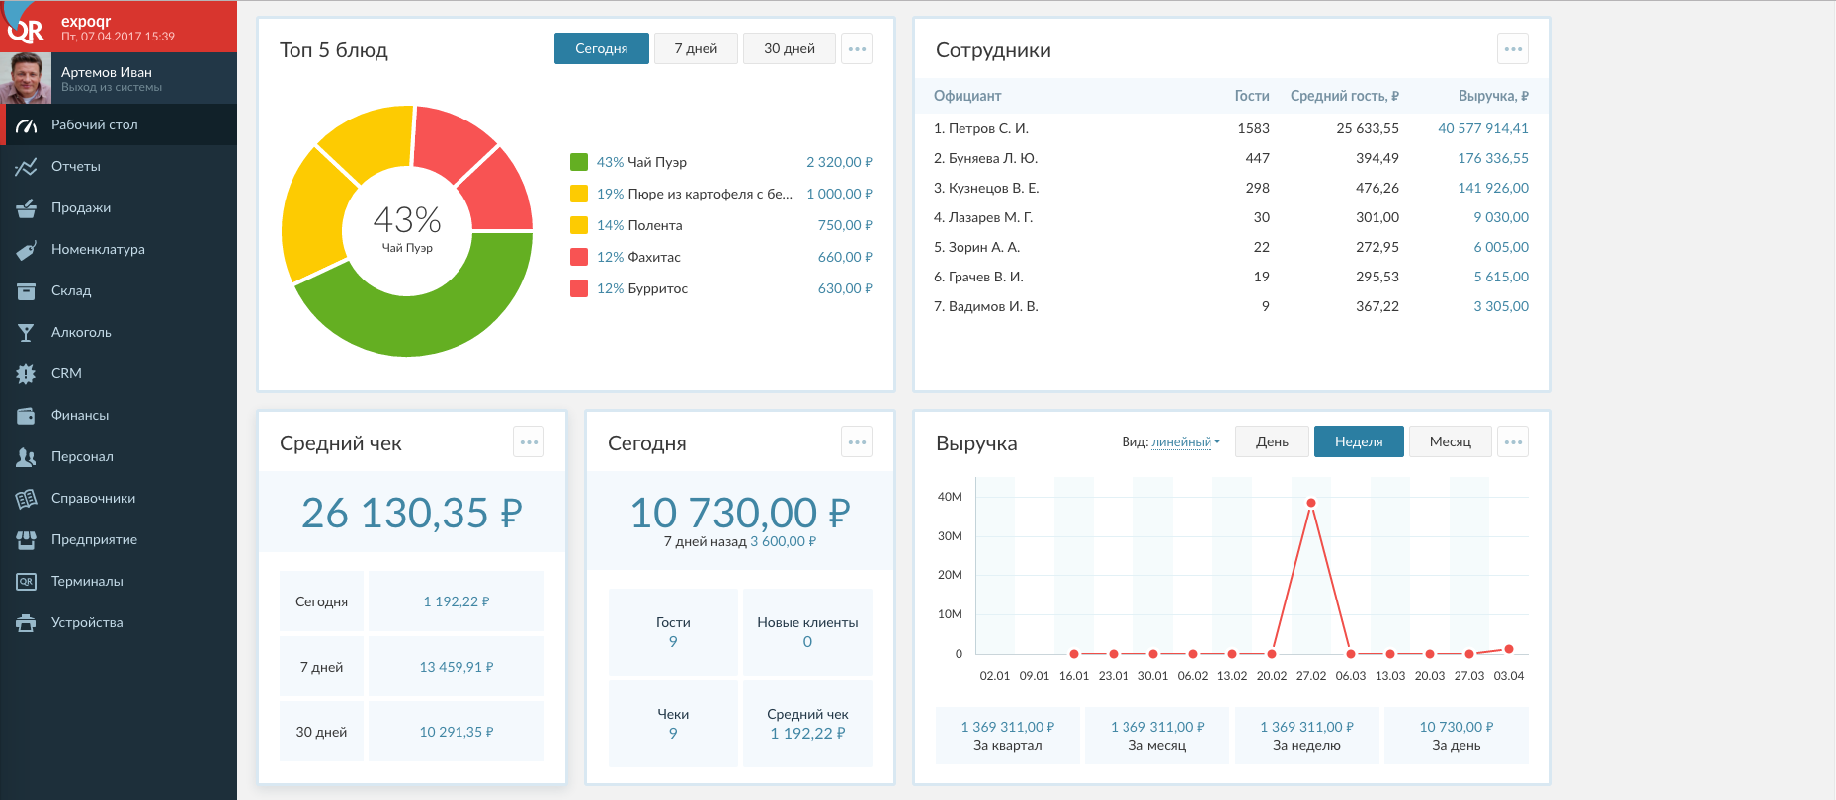Click red Фахитас legend swatch

[x=579, y=257]
